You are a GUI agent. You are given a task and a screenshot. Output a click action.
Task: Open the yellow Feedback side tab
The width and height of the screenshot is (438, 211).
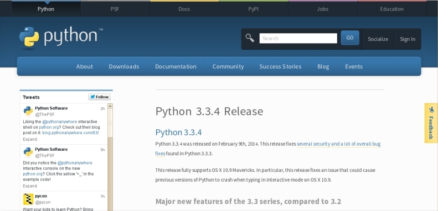click(x=431, y=123)
